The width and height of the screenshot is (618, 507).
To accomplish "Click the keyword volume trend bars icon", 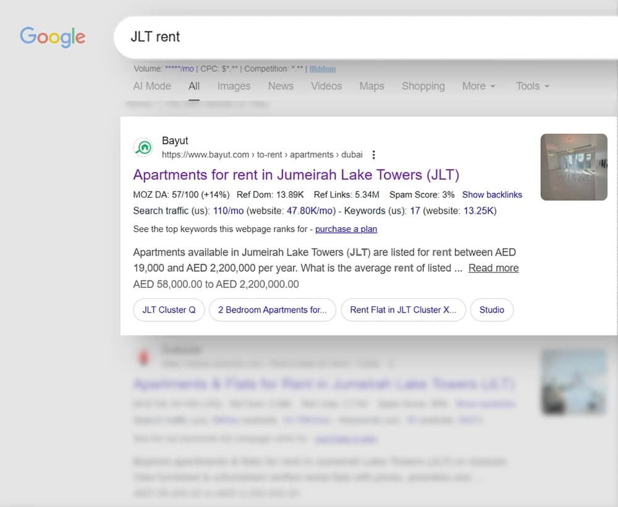I will (323, 69).
